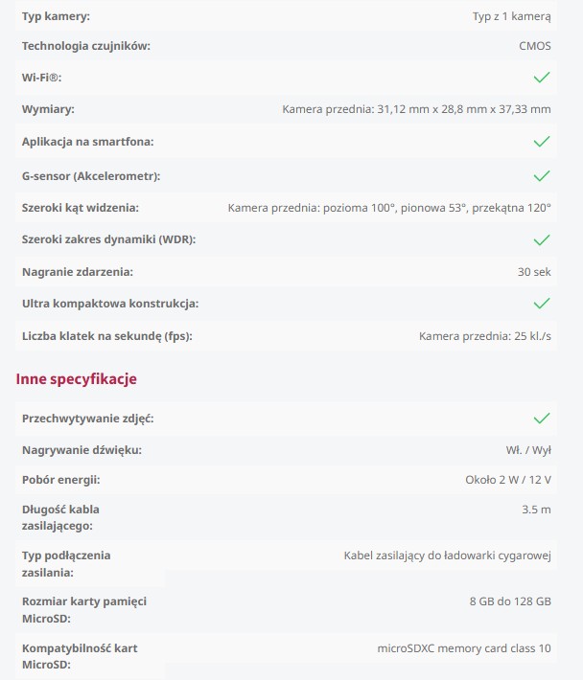
Task: Click the Przechwytywanie zdjęć green checkmark
Action: click(542, 419)
